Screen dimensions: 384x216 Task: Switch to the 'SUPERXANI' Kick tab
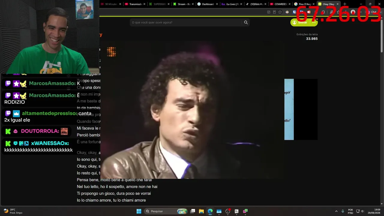tap(159, 4)
